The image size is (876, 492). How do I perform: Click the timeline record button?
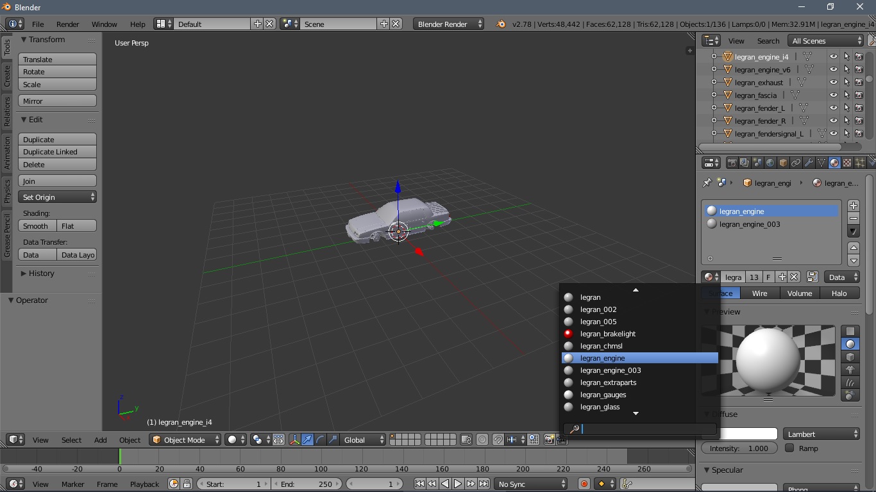tap(584, 484)
